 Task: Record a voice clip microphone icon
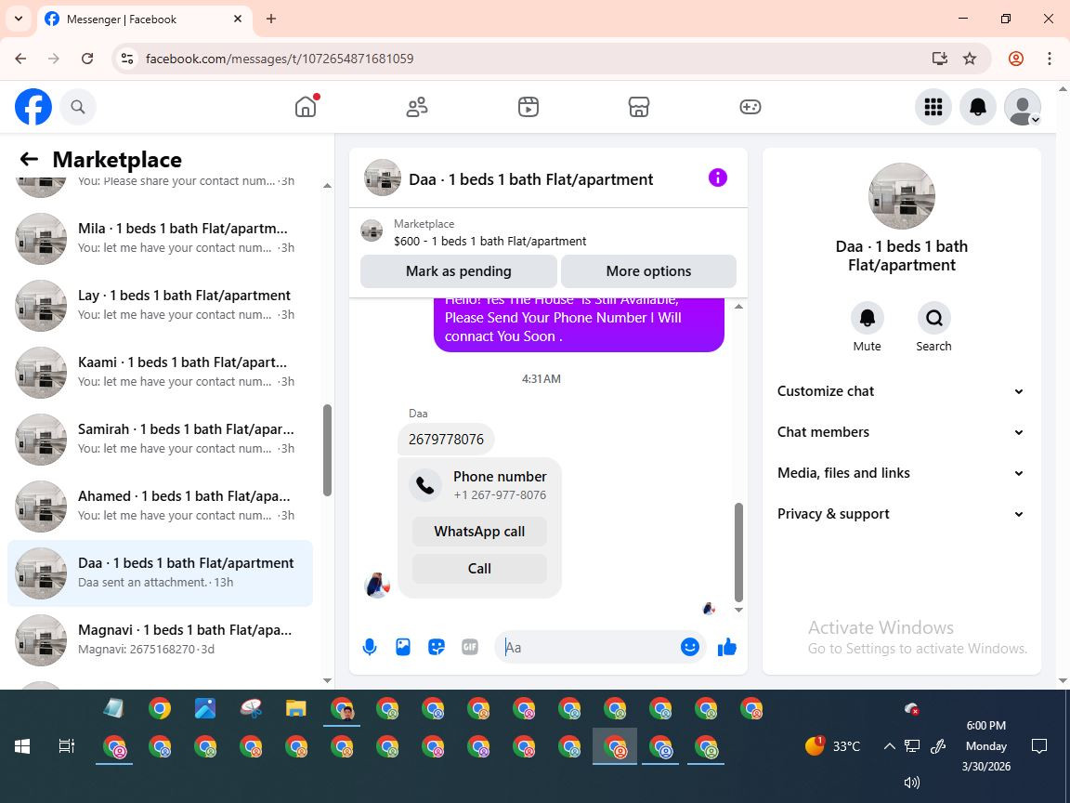click(x=369, y=647)
